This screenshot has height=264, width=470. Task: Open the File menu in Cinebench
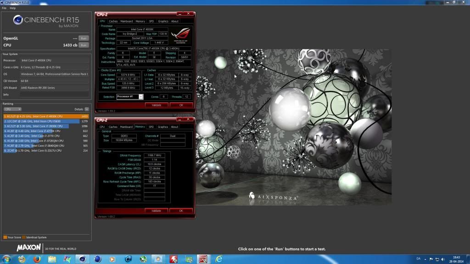(x=4, y=8)
